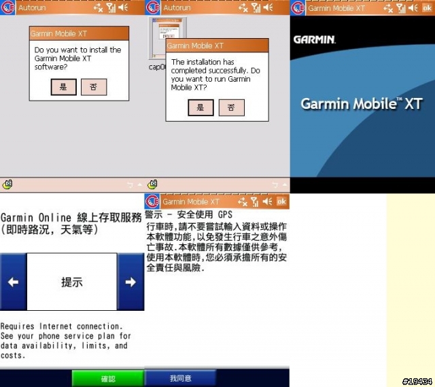Click 是 in the installation completed dialog
The width and height of the screenshot is (435, 387).
pyautogui.click(x=201, y=107)
